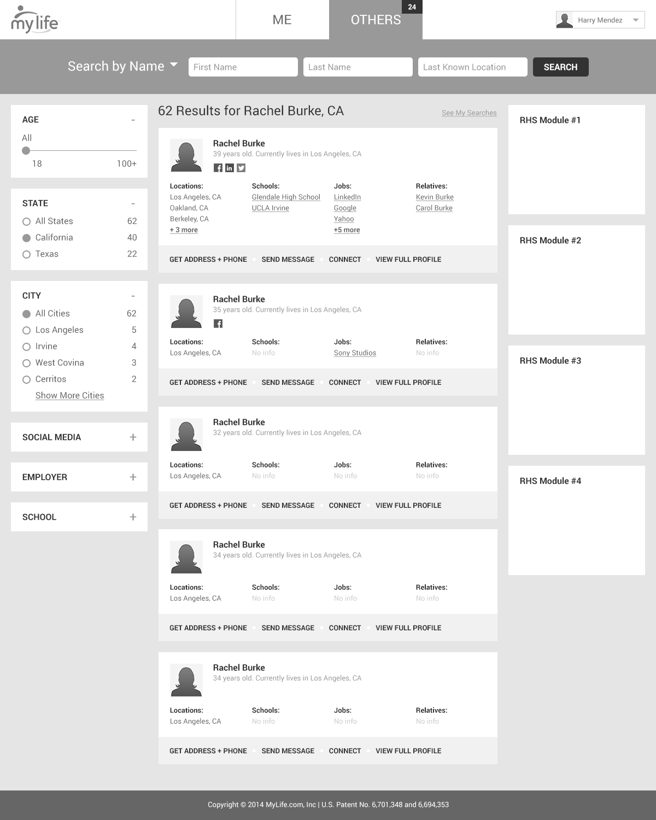Expand the EMPLOYER filter
The height and width of the screenshot is (820, 656).
pyautogui.click(x=133, y=477)
